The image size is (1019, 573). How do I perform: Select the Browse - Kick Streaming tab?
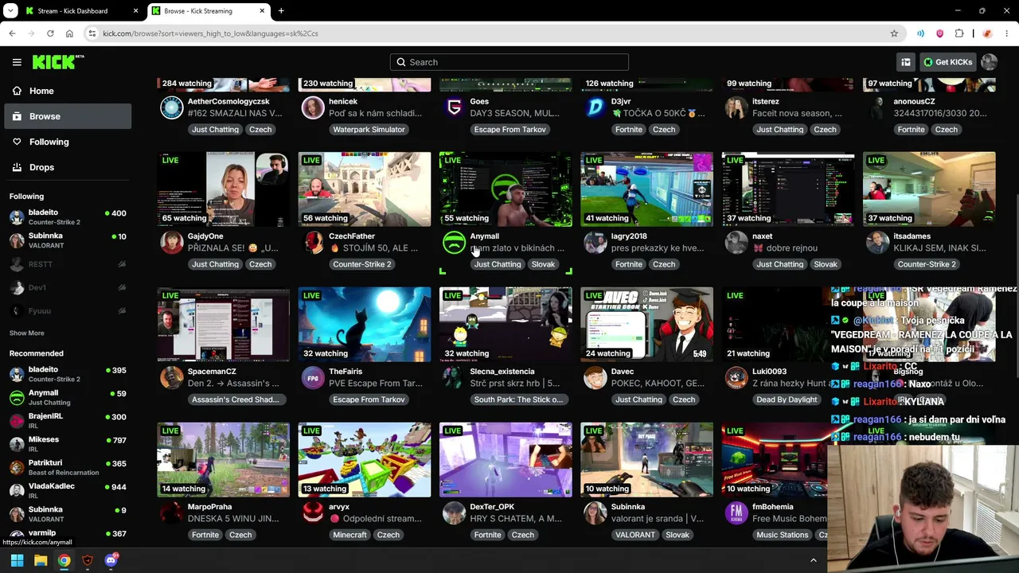point(209,11)
